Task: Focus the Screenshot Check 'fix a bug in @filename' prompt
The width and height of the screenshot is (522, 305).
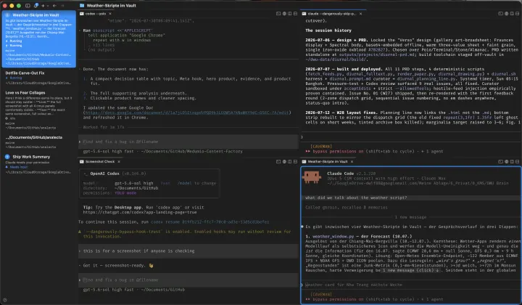Action: pyautogui.click(x=188, y=280)
